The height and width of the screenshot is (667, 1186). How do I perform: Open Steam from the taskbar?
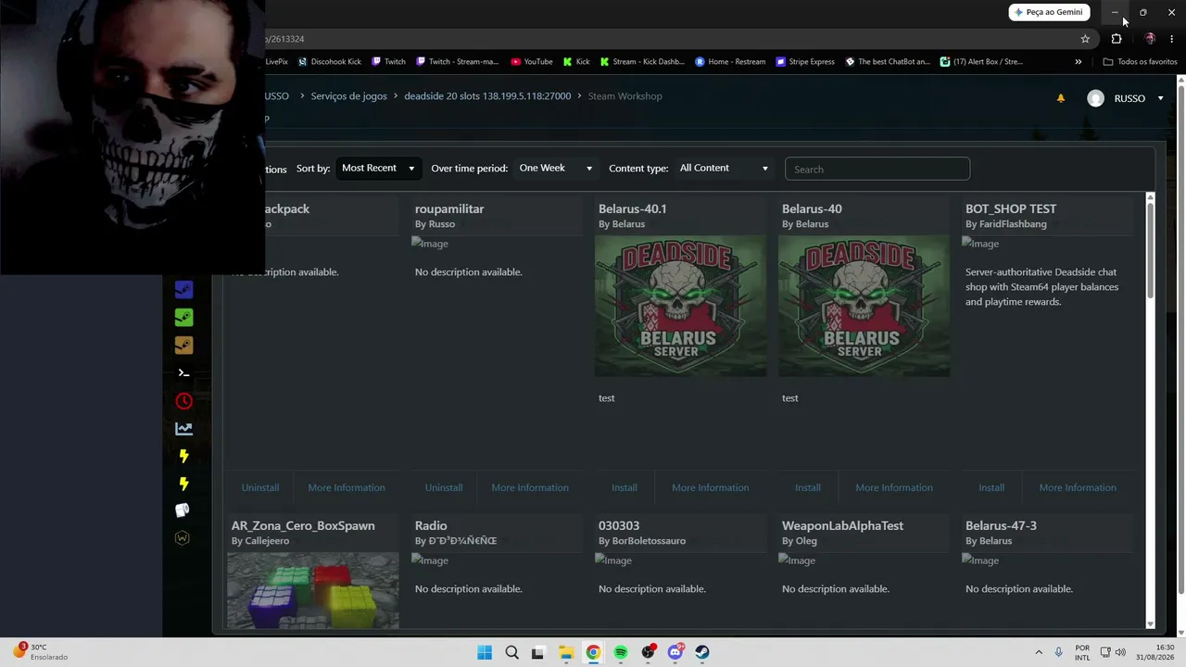tap(702, 652)
